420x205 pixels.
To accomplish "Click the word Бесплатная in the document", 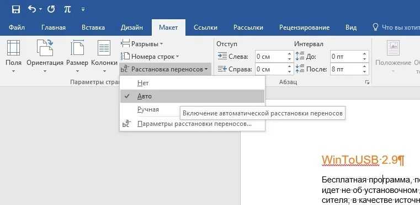I will (344, 180).
